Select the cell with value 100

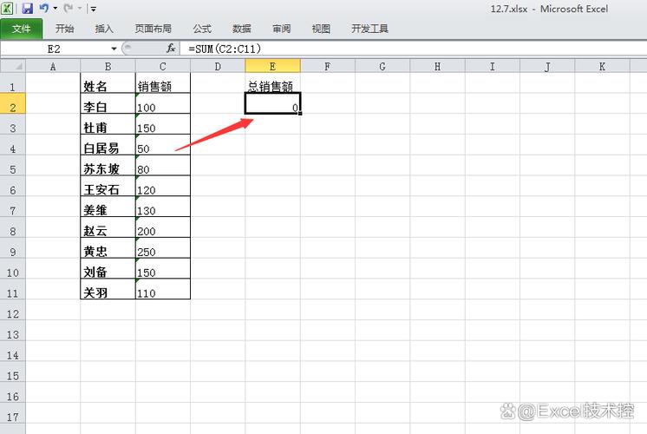(162, 103)
